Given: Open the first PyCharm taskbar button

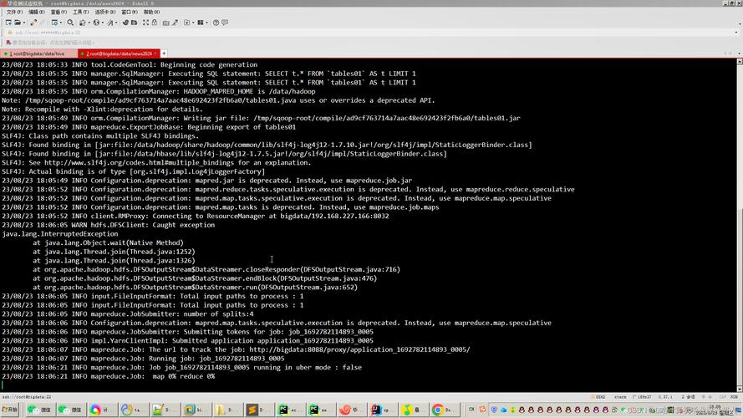Looking at the screenshot, I should tap(290, 410).
